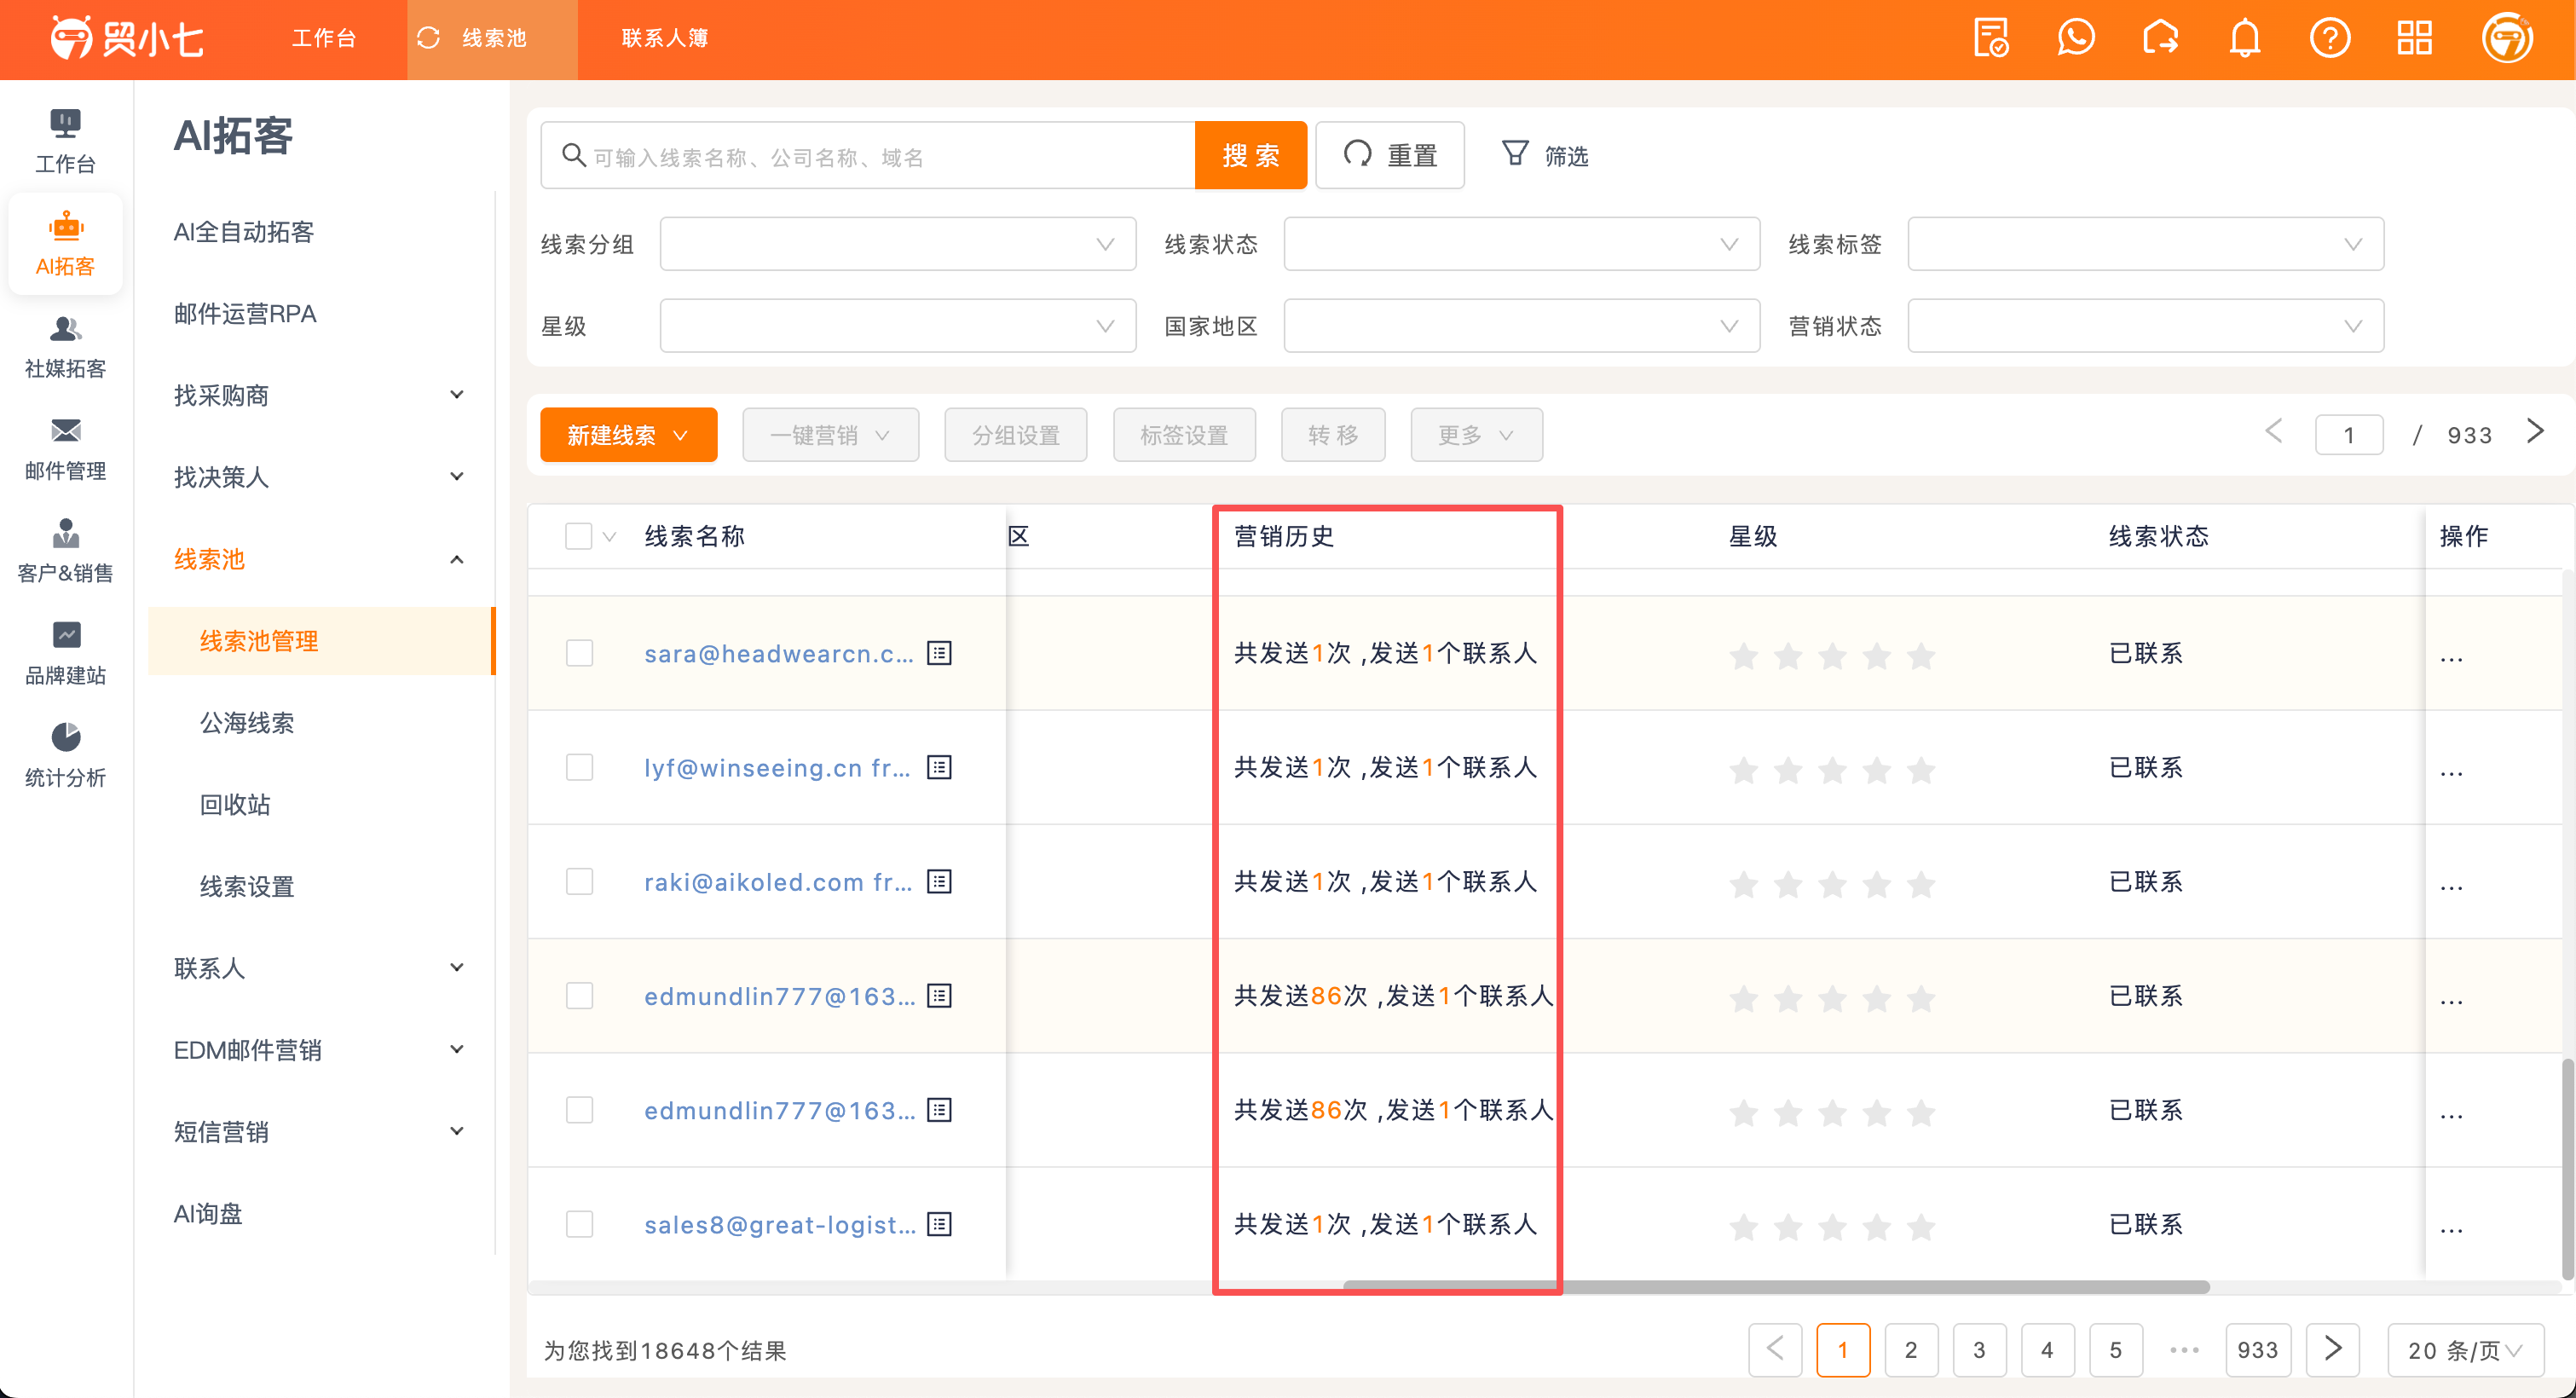Open the task checklist icon in header
The image size is (2576, 1398).
pyautogui.click(x=1991, y=38)
